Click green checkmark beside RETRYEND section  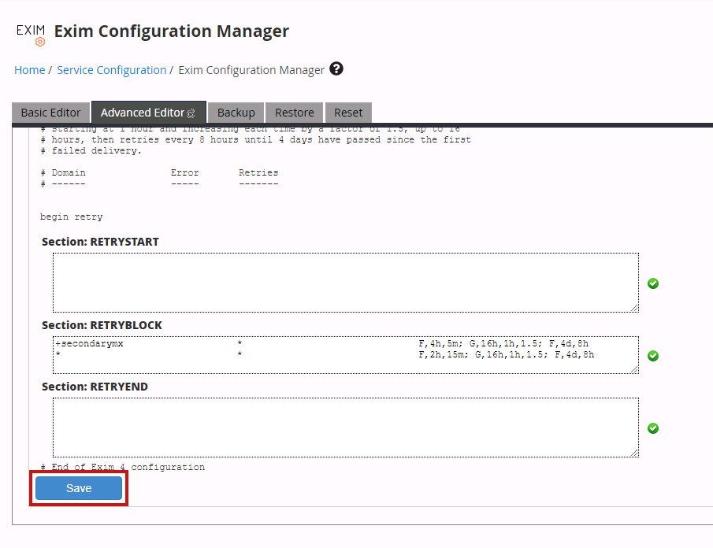[653, 428]
